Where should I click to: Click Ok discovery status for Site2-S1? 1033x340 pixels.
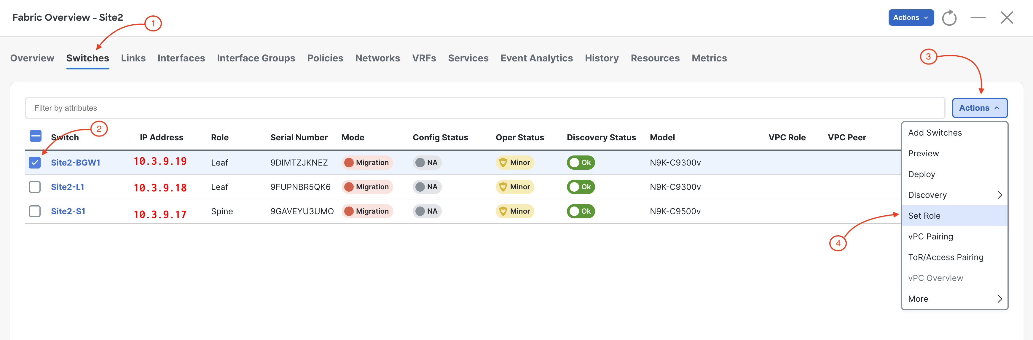(581, 211)
